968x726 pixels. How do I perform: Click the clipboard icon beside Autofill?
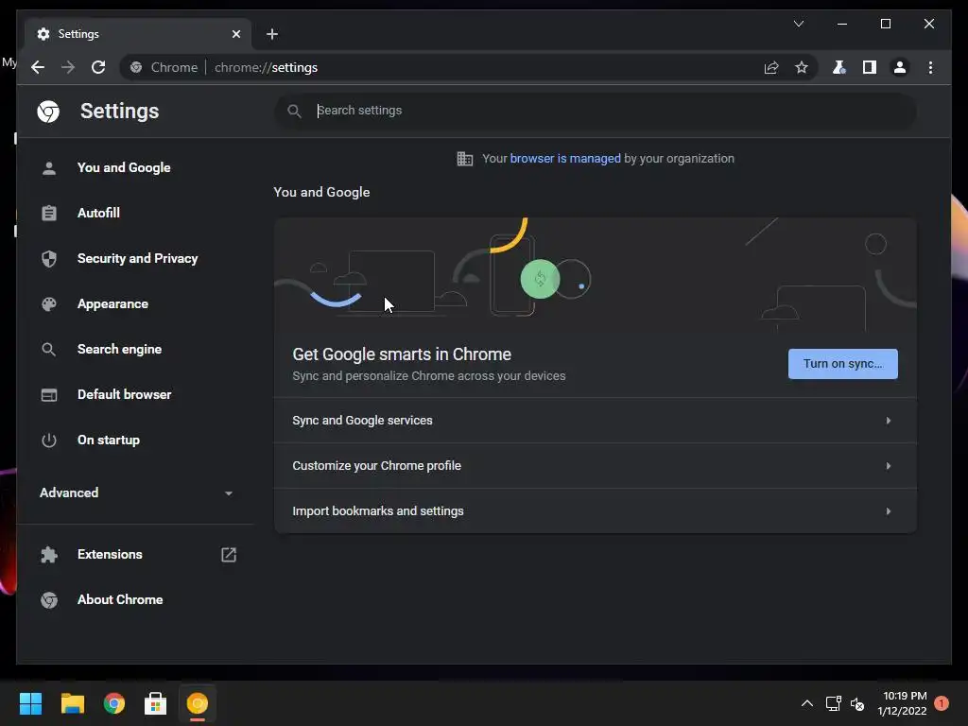tap(49, 213)
